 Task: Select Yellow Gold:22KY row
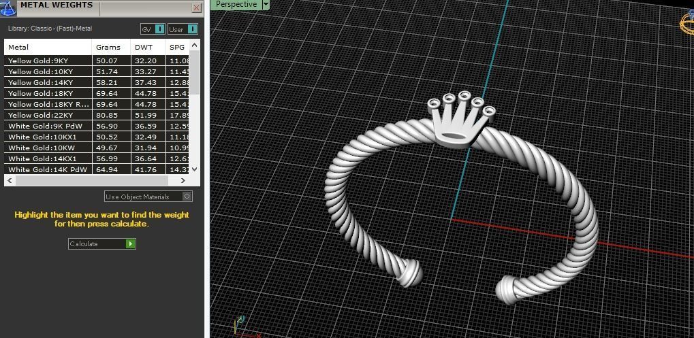tap(97, 115)
